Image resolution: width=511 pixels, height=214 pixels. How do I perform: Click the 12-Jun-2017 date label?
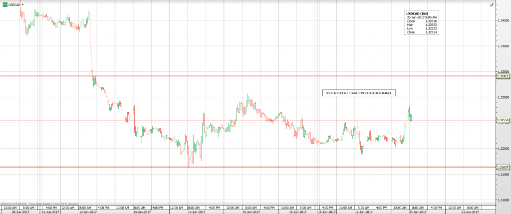pyautogui.click(x=88, y=212)
